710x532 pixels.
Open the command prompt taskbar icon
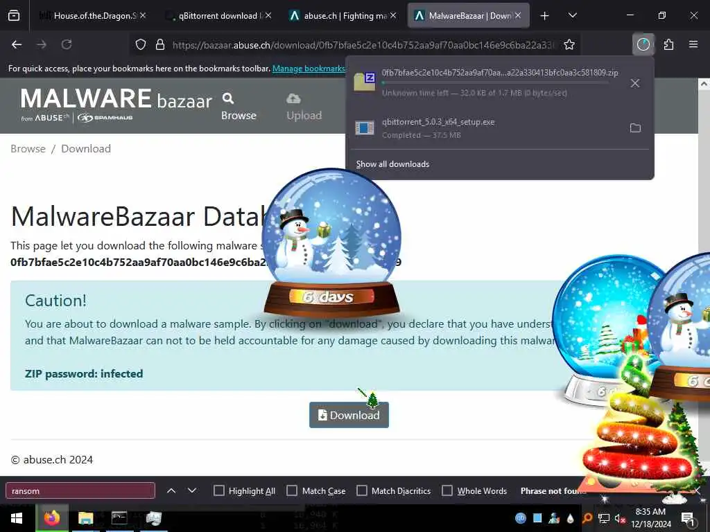click(x=119, y=518)
